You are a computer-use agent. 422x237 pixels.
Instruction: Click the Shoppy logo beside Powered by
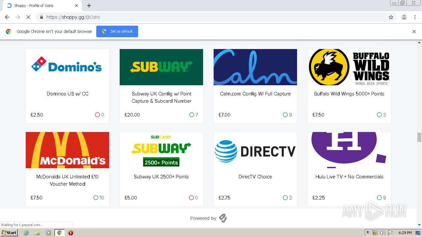click(x=223, y=218)
